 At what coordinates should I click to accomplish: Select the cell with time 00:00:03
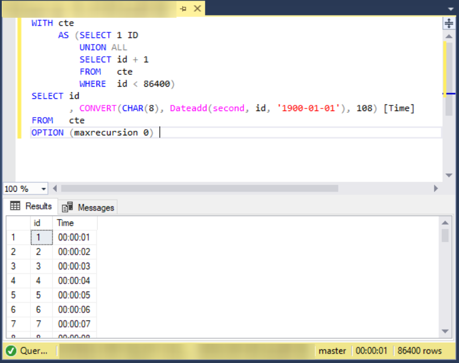point(75,266)
